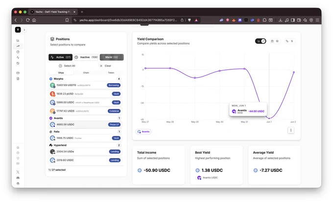333x203 pixels.
Task: Click the Jun 1 data point on chart
Action: click(269, 118)
